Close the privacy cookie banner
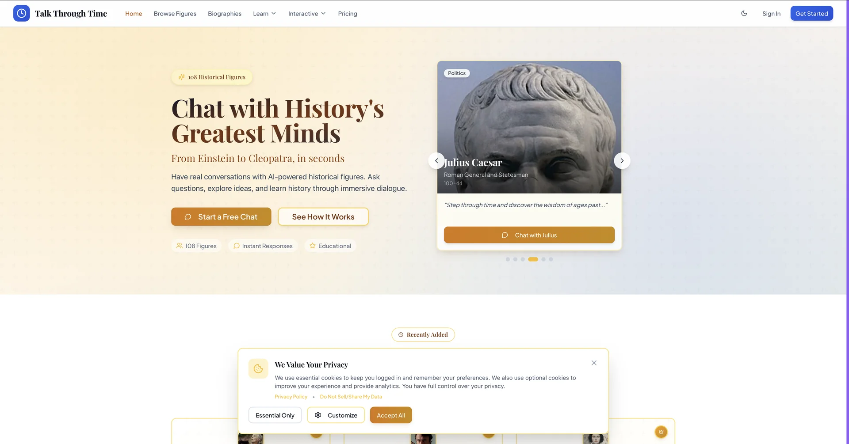This screenshot has width=849, height=444. (594, 363)
